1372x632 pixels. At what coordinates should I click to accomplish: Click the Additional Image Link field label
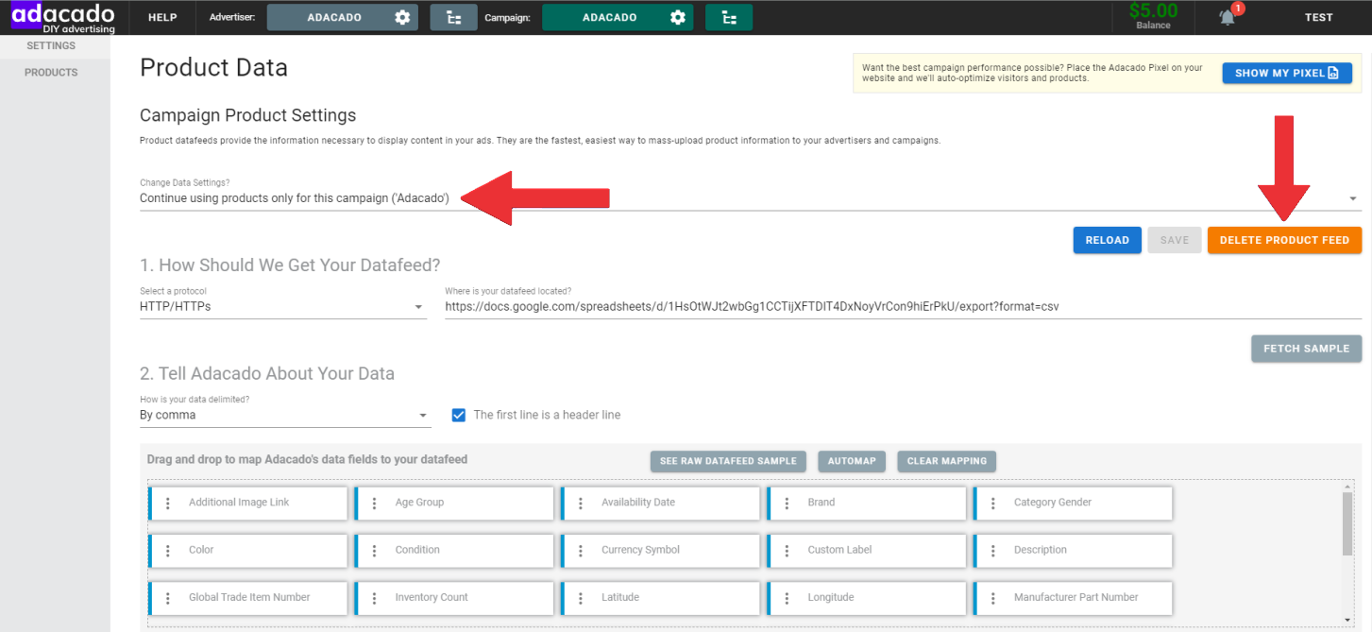(x=239, y=503)
